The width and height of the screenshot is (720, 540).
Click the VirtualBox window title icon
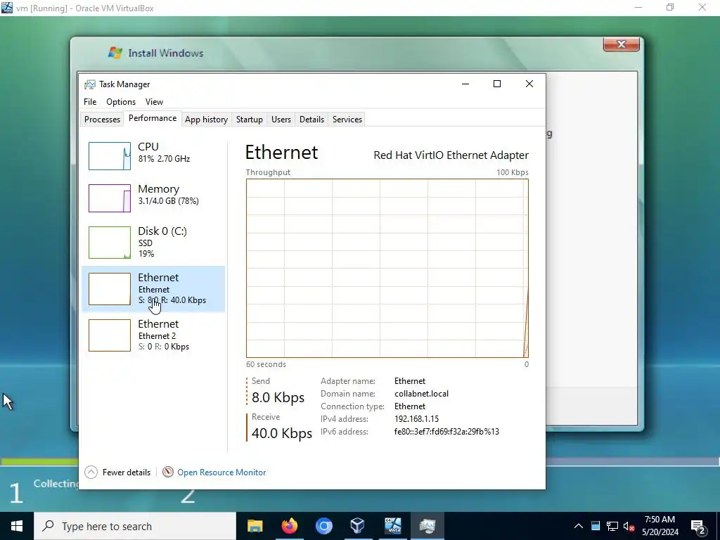point(7,8)
